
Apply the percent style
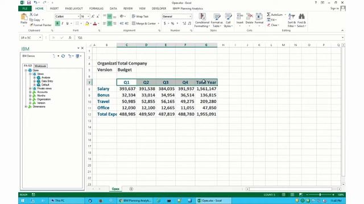172,23
